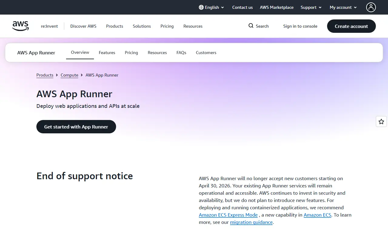View the Customers tab
Screen dimensions: 388x243
[x=206, y=53]
